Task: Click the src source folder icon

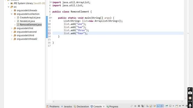Action: click(12, 7)
